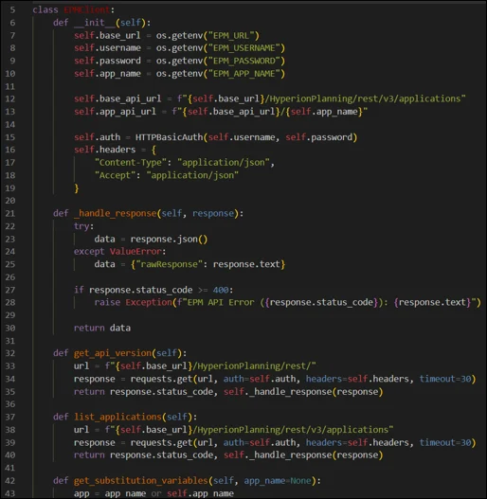Click timeout=30 on line 34

pos(445,379)
